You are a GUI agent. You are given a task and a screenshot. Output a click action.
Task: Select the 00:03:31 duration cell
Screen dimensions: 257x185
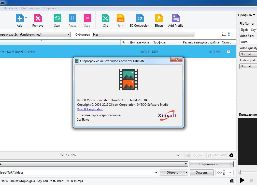point(145,52)
